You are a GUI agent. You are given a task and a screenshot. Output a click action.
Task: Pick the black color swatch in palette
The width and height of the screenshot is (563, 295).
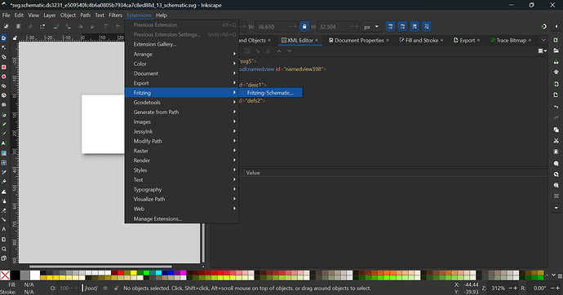coord(15,275)
